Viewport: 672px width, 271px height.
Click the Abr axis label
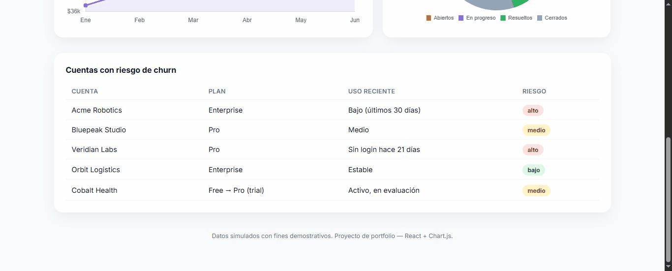pos(247,20)
